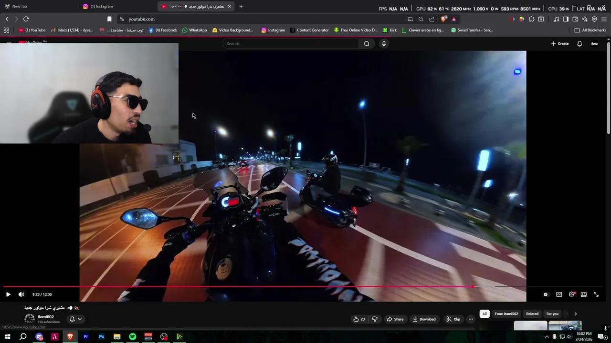Open Brave VPN shield icon
The height and width of the screenshot is (343, 611).
tap(594, 19)
